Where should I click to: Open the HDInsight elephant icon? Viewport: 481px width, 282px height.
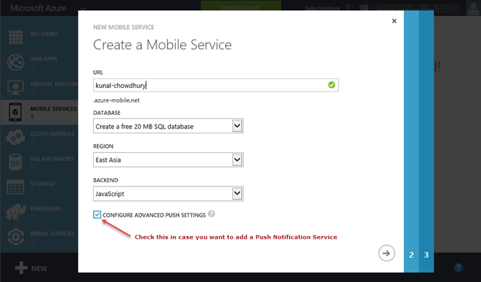(15, 212)
